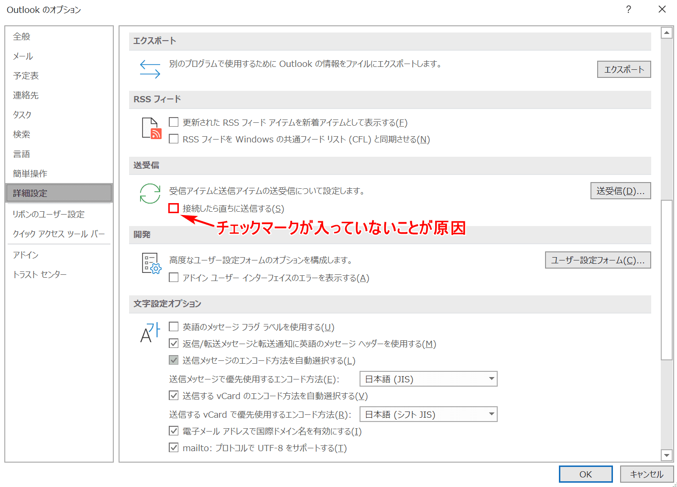Screen dimensions: 677x487
Task: Uncheck mailto: UTF-8 サポート checkbox
Action: pos(174,448)
